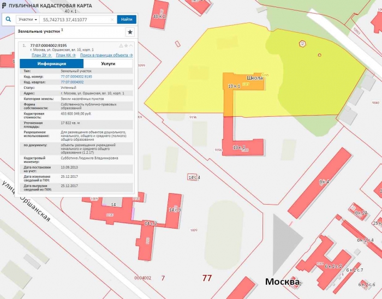This screenshot has width=382, height=299.
Task: Add parcel 9195 to favorites star
Action: 126,46
